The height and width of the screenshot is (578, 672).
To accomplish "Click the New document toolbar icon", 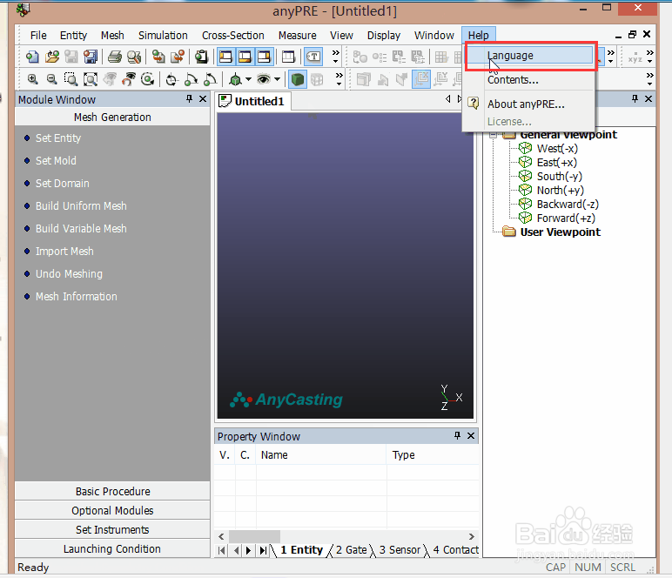I will click(x=32, y=57).
